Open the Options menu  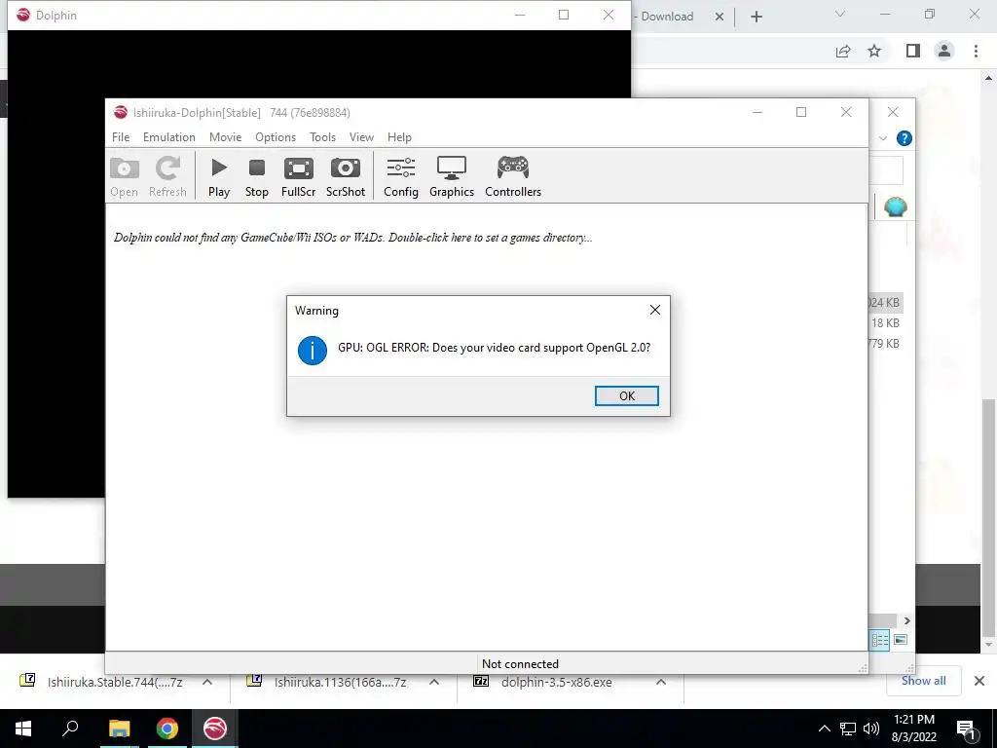276,136
